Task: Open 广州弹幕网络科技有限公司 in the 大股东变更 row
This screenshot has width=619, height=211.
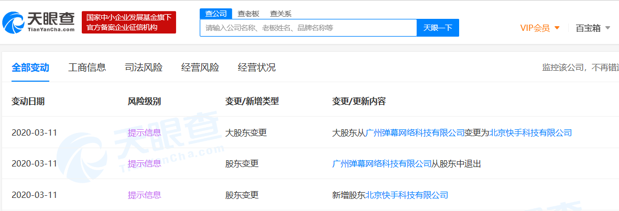Action: [x=415, y=132]
